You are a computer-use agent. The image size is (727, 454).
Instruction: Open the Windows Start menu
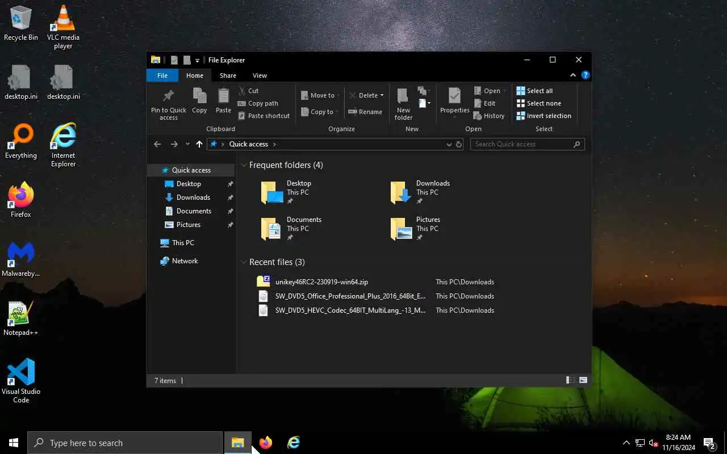14,443
